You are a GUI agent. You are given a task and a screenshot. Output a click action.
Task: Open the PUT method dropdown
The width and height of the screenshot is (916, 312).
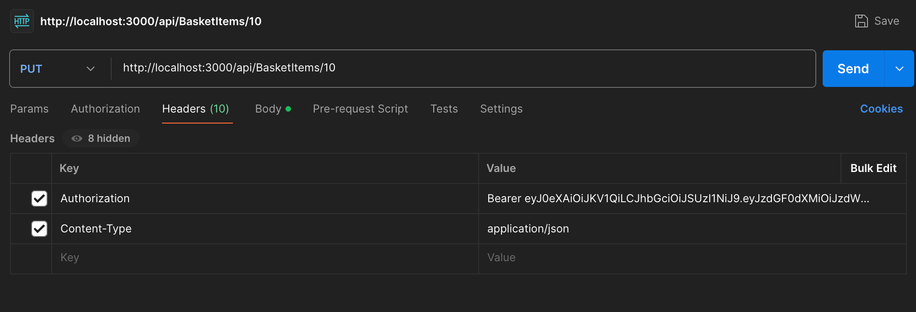pos(58,69)
